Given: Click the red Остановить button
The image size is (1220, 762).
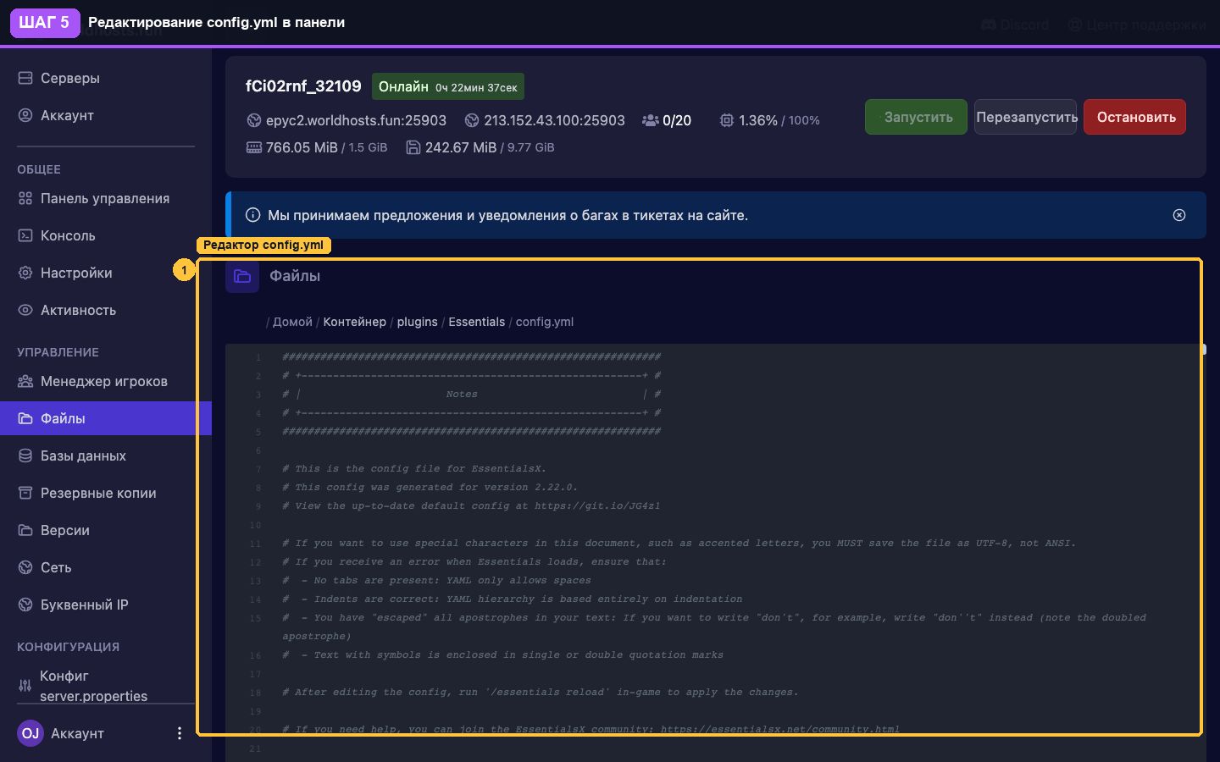Looking at the screenshot, I should click(1134, 117).
